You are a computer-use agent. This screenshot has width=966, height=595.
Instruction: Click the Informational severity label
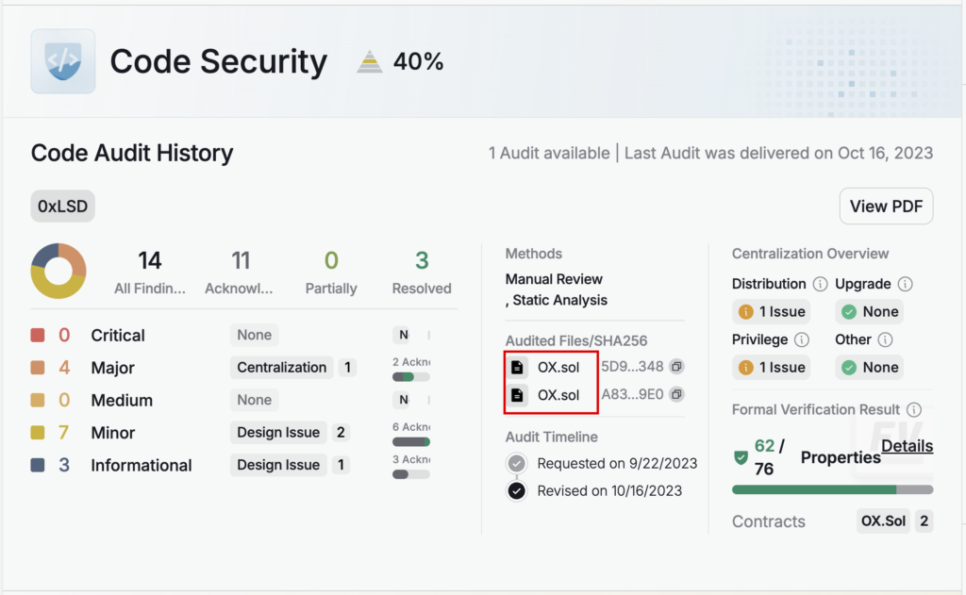[142, 465]
